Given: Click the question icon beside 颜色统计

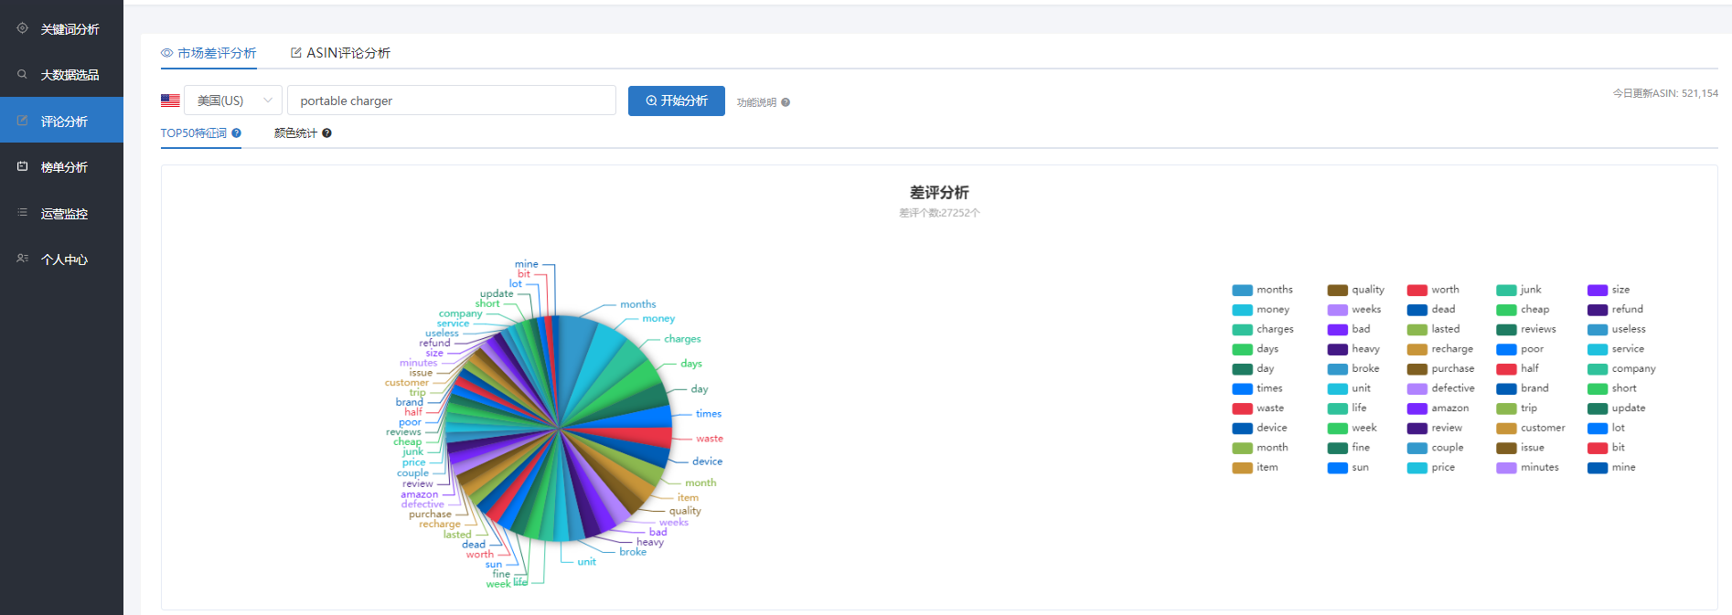Looking at the screenshot, I should (326, 133).
